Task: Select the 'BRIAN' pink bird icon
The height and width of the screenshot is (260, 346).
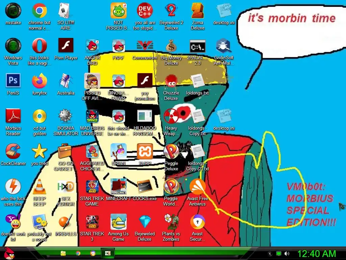Action: pyautogui.click(x=119, y=151)
